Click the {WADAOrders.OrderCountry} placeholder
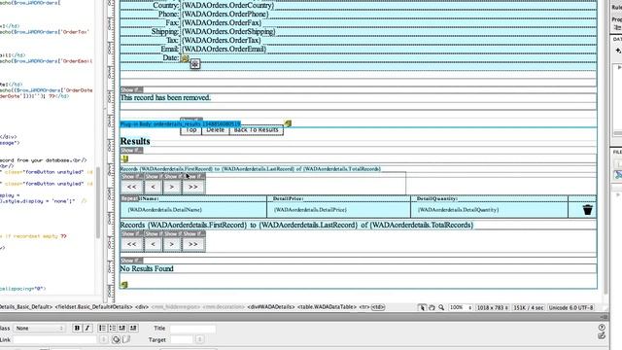The width and height of the screenshot is (622, 350). [x=227, y=6]
